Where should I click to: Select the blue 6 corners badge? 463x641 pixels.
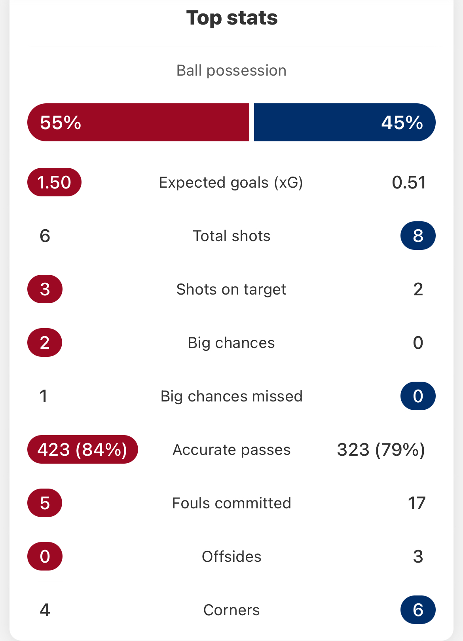pyautogui.click(x=418, y=610)
